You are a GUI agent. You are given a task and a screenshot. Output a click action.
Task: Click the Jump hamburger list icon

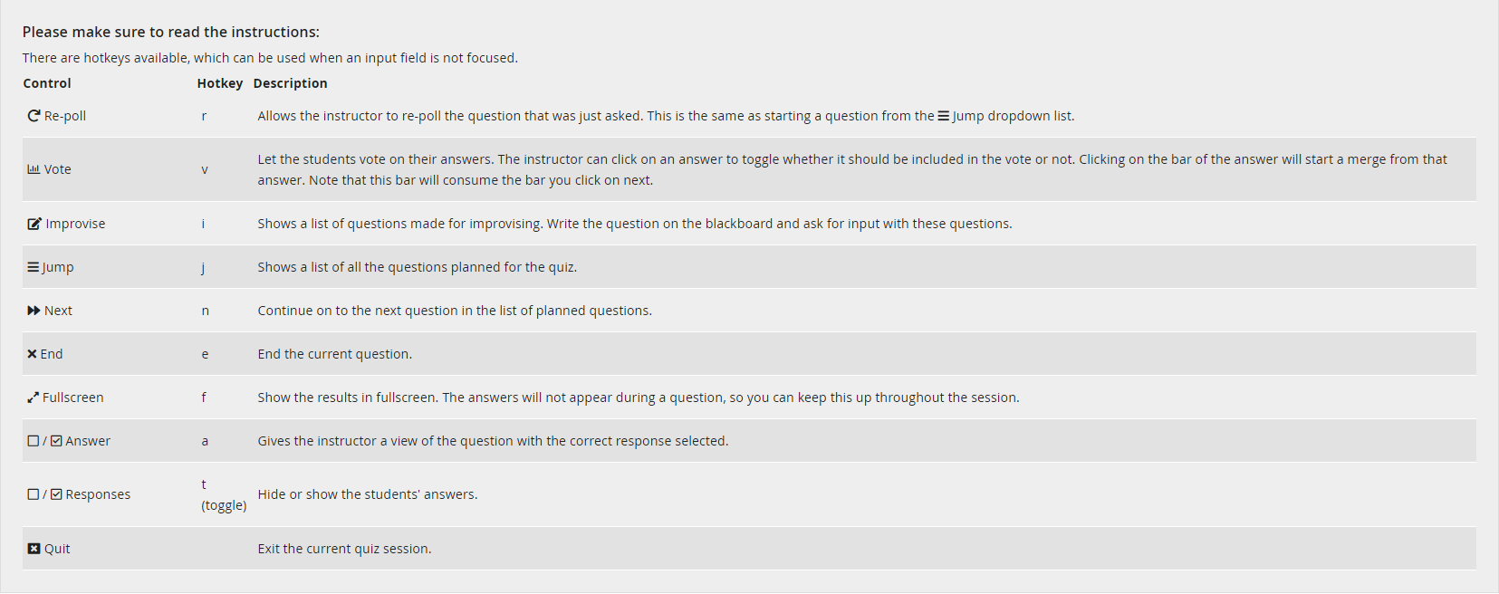(34, 267)
